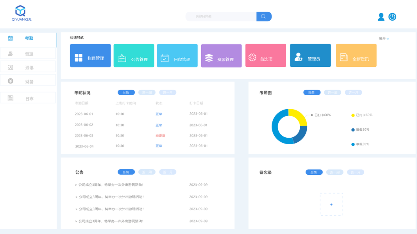Click the 正常 status on 2023-06-01 row
Screen dimensions: 417x234
click(159, 114)
